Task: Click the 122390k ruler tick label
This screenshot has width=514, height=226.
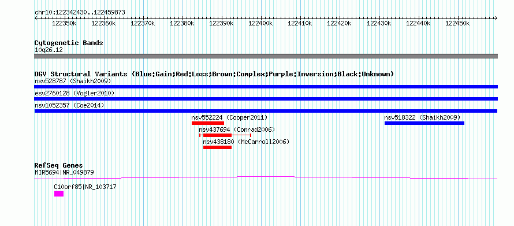Action: click(222, 23)
